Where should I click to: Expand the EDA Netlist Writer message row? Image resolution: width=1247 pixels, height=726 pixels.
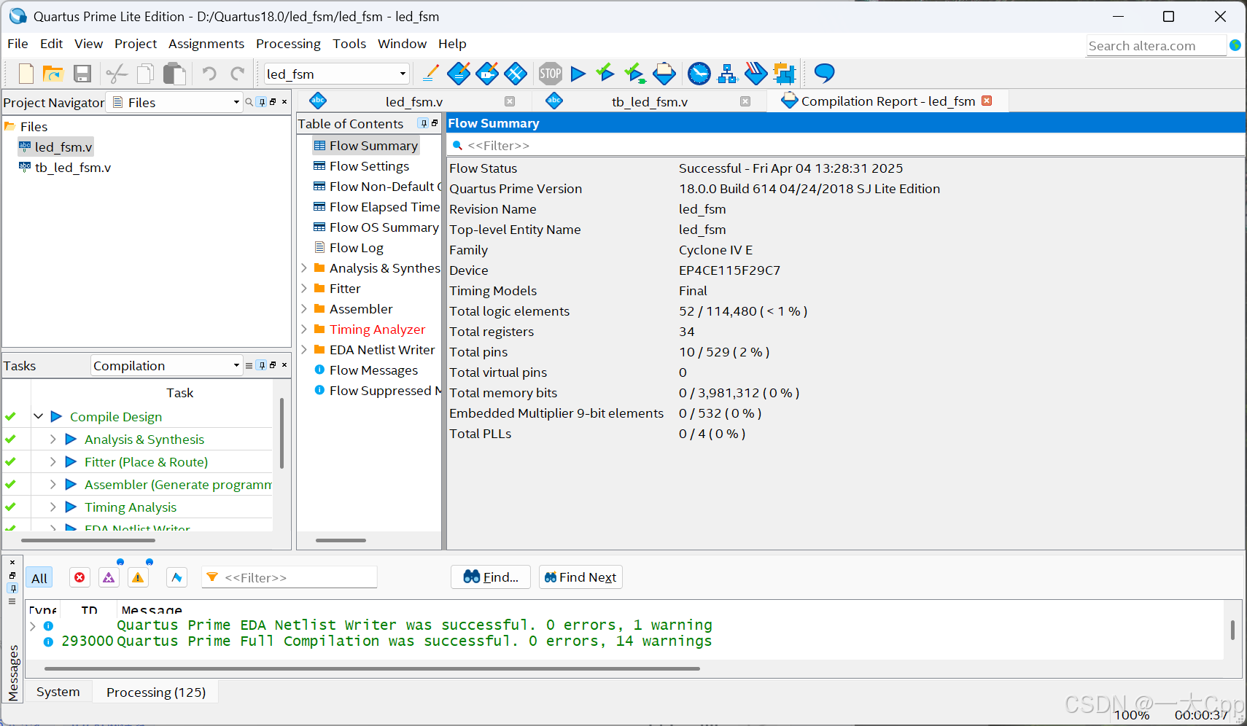[32, 625]
